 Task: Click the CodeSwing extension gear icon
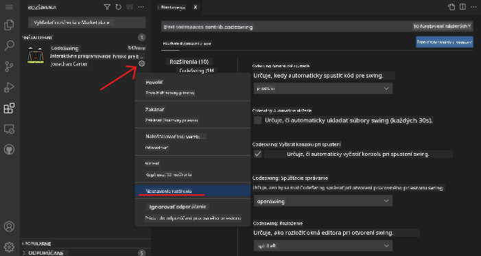pyautogui.click(x=141, y=64)
